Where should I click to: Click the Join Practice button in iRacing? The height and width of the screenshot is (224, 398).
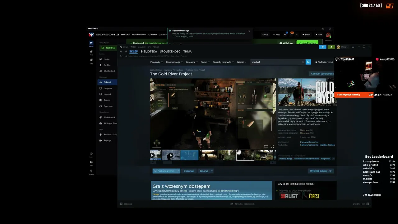point(307,43)
